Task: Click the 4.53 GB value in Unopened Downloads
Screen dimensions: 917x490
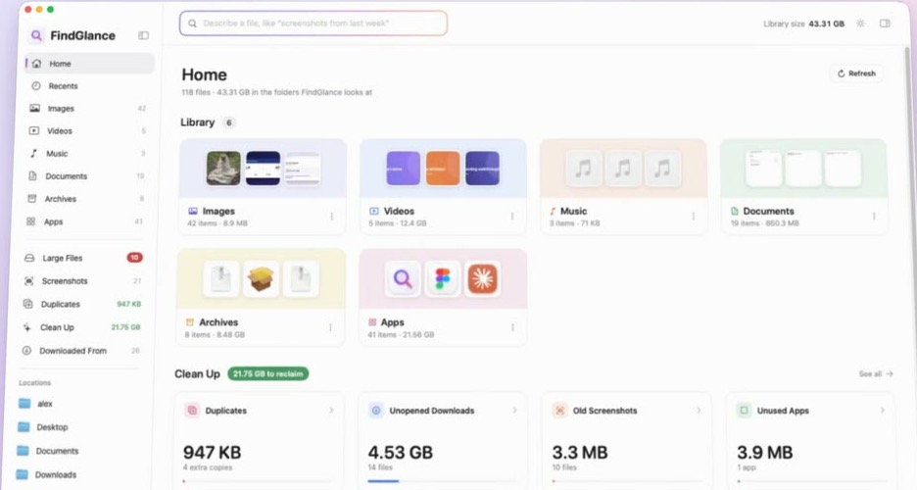Action: click(x=400, y=453)
